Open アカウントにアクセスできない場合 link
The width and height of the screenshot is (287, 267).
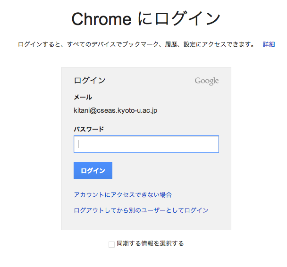coord(123,194)
